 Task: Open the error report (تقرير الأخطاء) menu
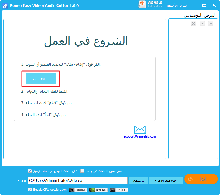[x=176, y=6]
